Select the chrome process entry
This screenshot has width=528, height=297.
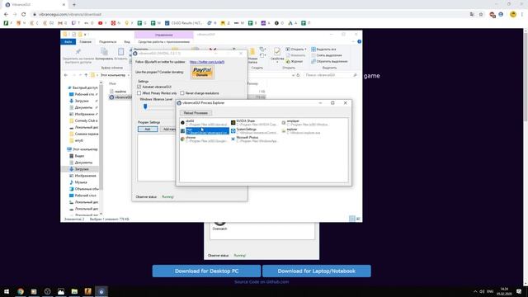[x=205, y=139]
